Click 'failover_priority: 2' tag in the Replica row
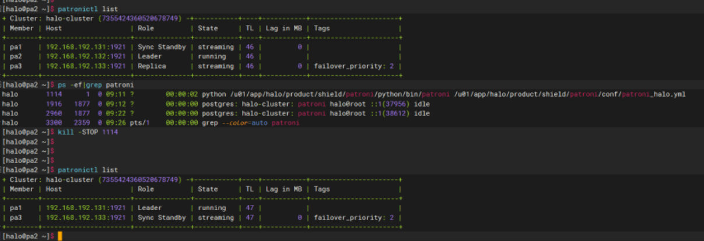The width and height of the screenshot is (704, 241). [x=354, y=66]
